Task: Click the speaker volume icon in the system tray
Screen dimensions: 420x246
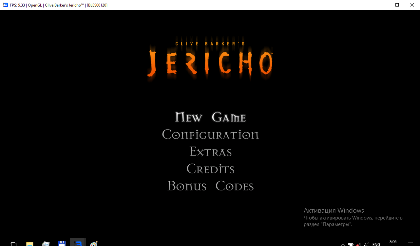Action: (x=366, y=244)
